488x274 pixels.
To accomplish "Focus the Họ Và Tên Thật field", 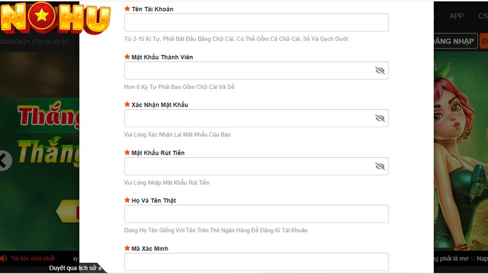I will coord(256,214).
